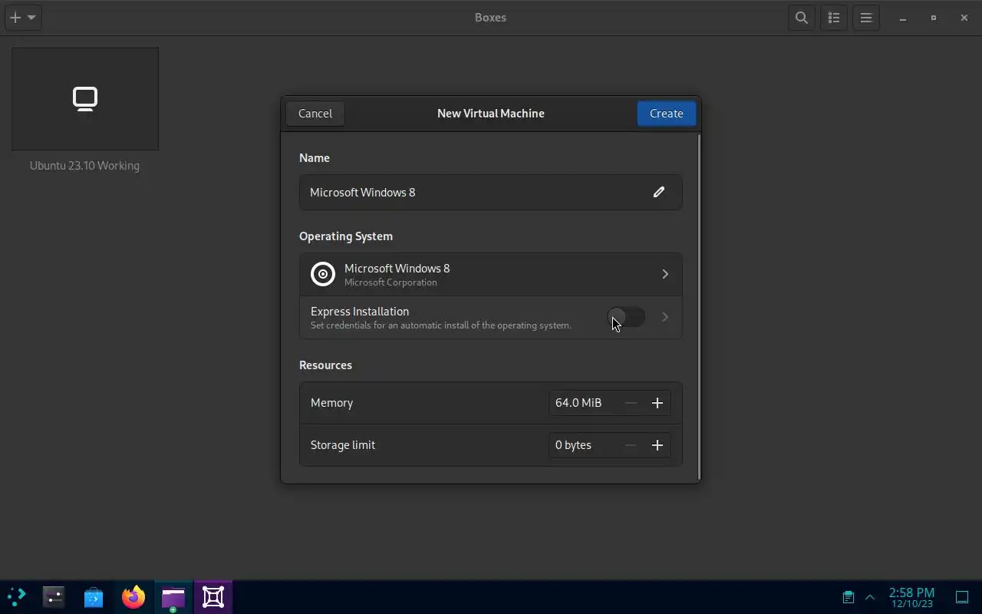982x614 pixels.
Task: Click the Name field text Microsoft Windows 8
Action: [x=362, y=192]
